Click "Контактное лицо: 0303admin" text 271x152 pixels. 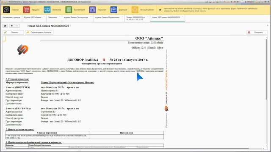point(146,43)
